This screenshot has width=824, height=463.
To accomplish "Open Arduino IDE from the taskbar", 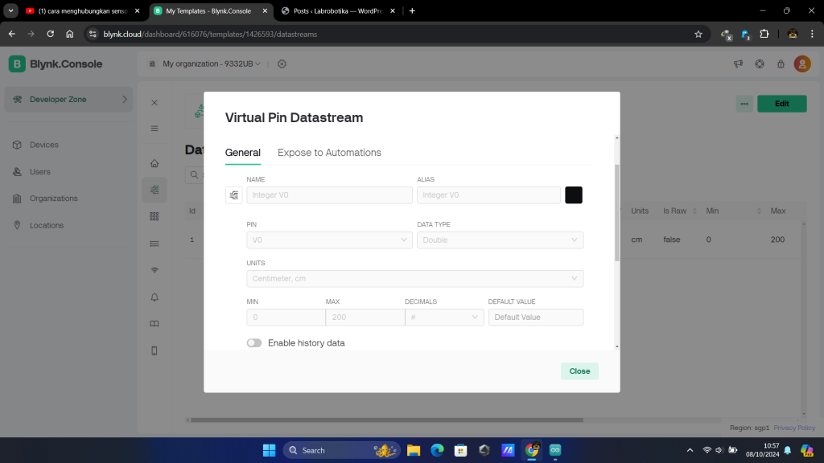I will pos(554,450).
